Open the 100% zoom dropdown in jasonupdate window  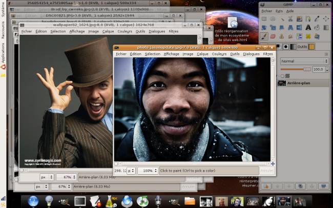[148, 170]
